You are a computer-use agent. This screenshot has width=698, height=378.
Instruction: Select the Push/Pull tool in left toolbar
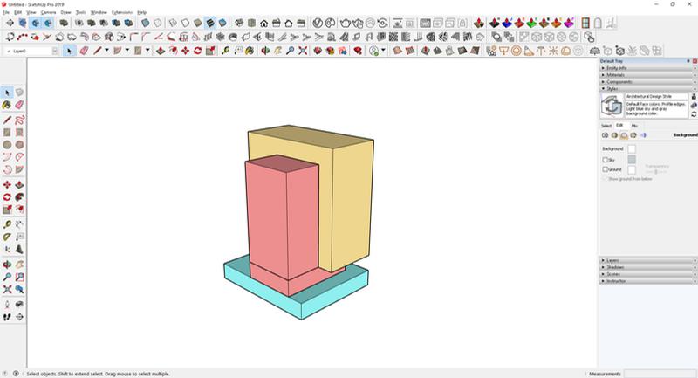19,185
